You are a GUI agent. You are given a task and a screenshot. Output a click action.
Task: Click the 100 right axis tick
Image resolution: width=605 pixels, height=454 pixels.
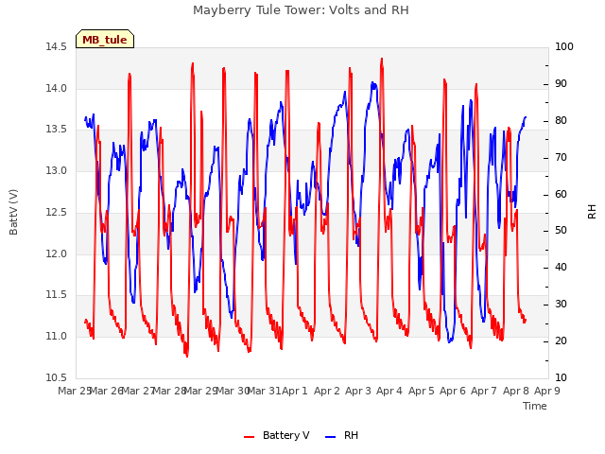[x=564, y=46]
